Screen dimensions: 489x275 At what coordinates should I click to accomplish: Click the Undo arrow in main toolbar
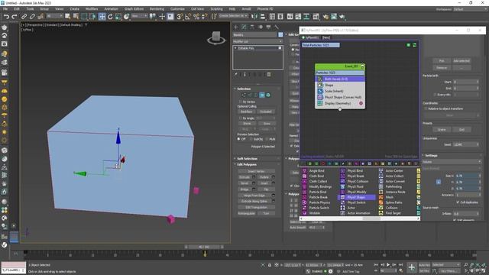(6, 17)
